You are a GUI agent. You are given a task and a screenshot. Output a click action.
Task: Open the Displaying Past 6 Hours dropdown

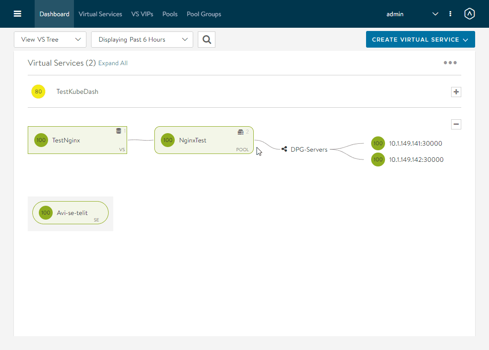[x=142, y=40]
